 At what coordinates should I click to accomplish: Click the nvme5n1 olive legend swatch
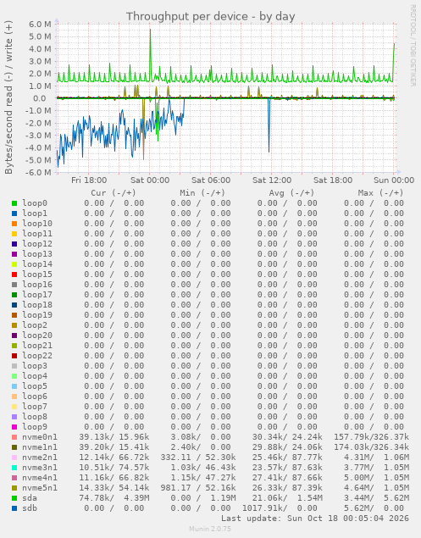[14, 488]
